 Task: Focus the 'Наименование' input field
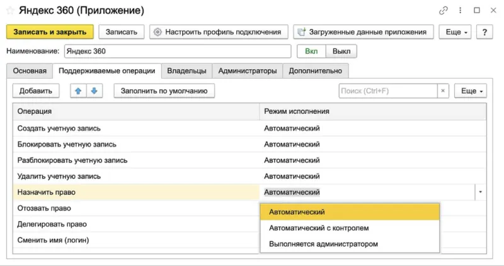(178, 51)
